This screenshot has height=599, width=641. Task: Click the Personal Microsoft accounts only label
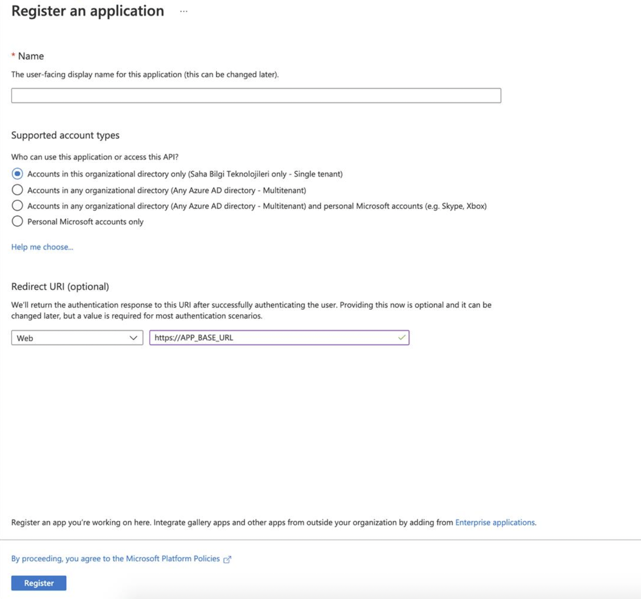coord(86,222)
